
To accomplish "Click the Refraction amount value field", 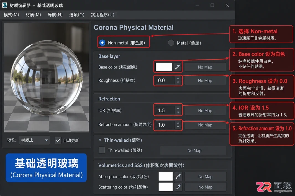I will pyautogui.click(x=165, y=125).
